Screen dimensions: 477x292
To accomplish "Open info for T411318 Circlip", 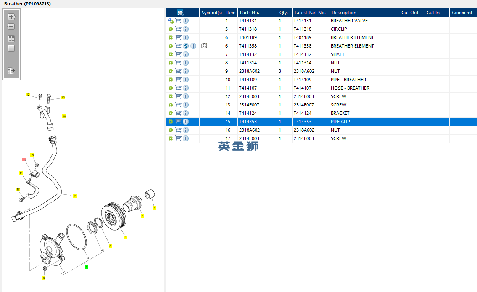I will (x=186, y=29).
